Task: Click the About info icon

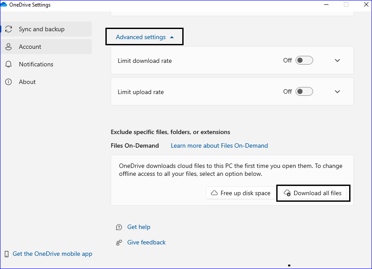Action: pos(8,82)
